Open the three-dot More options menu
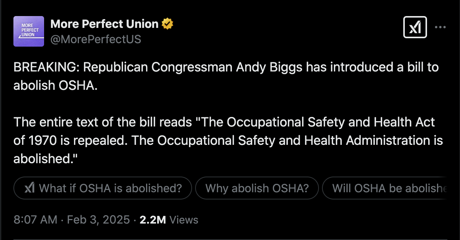This screenshot has height=240, width=460. tap(440, 27)
